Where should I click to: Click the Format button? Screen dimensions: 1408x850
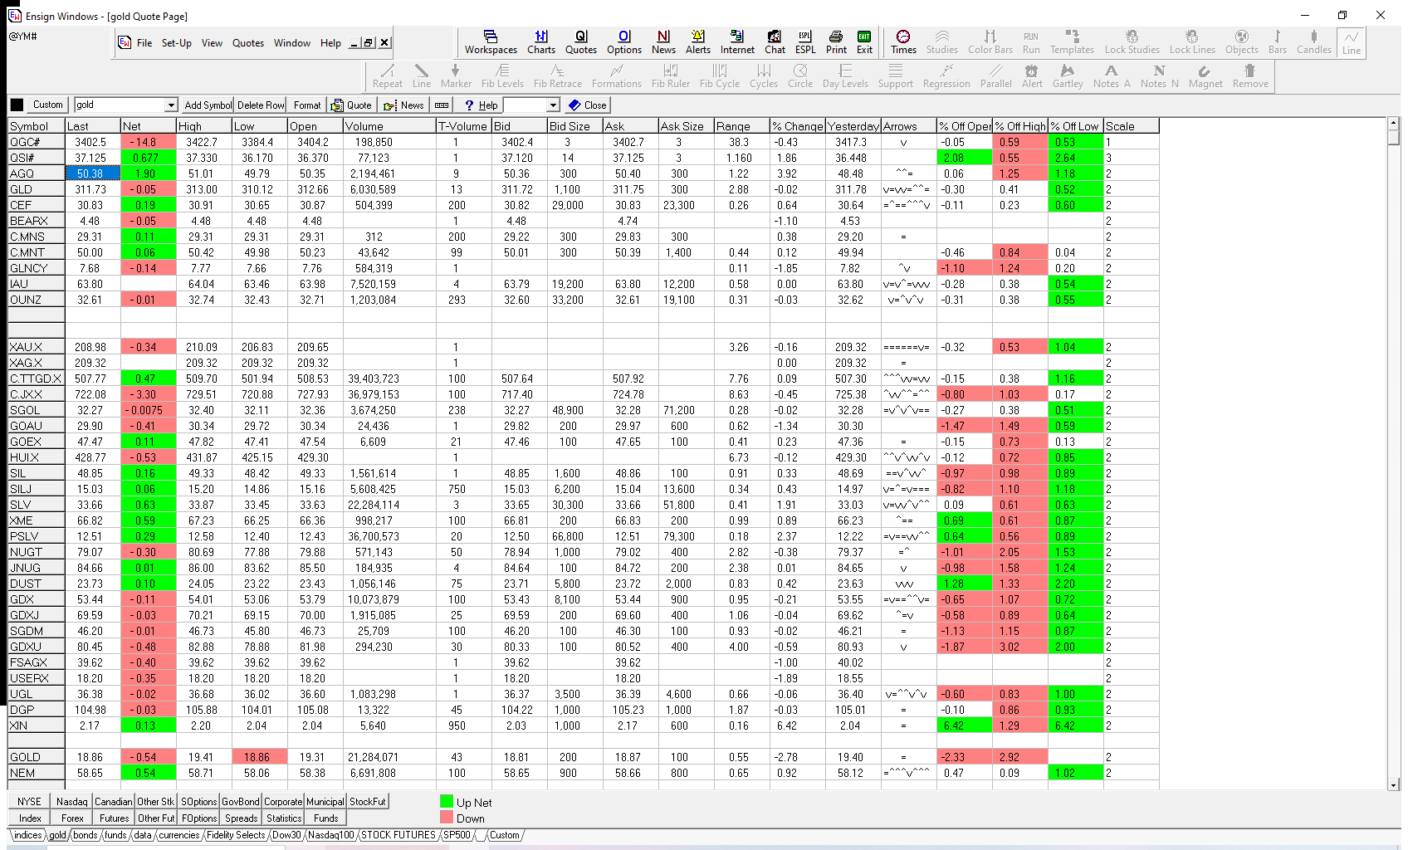tap(306, 105)
